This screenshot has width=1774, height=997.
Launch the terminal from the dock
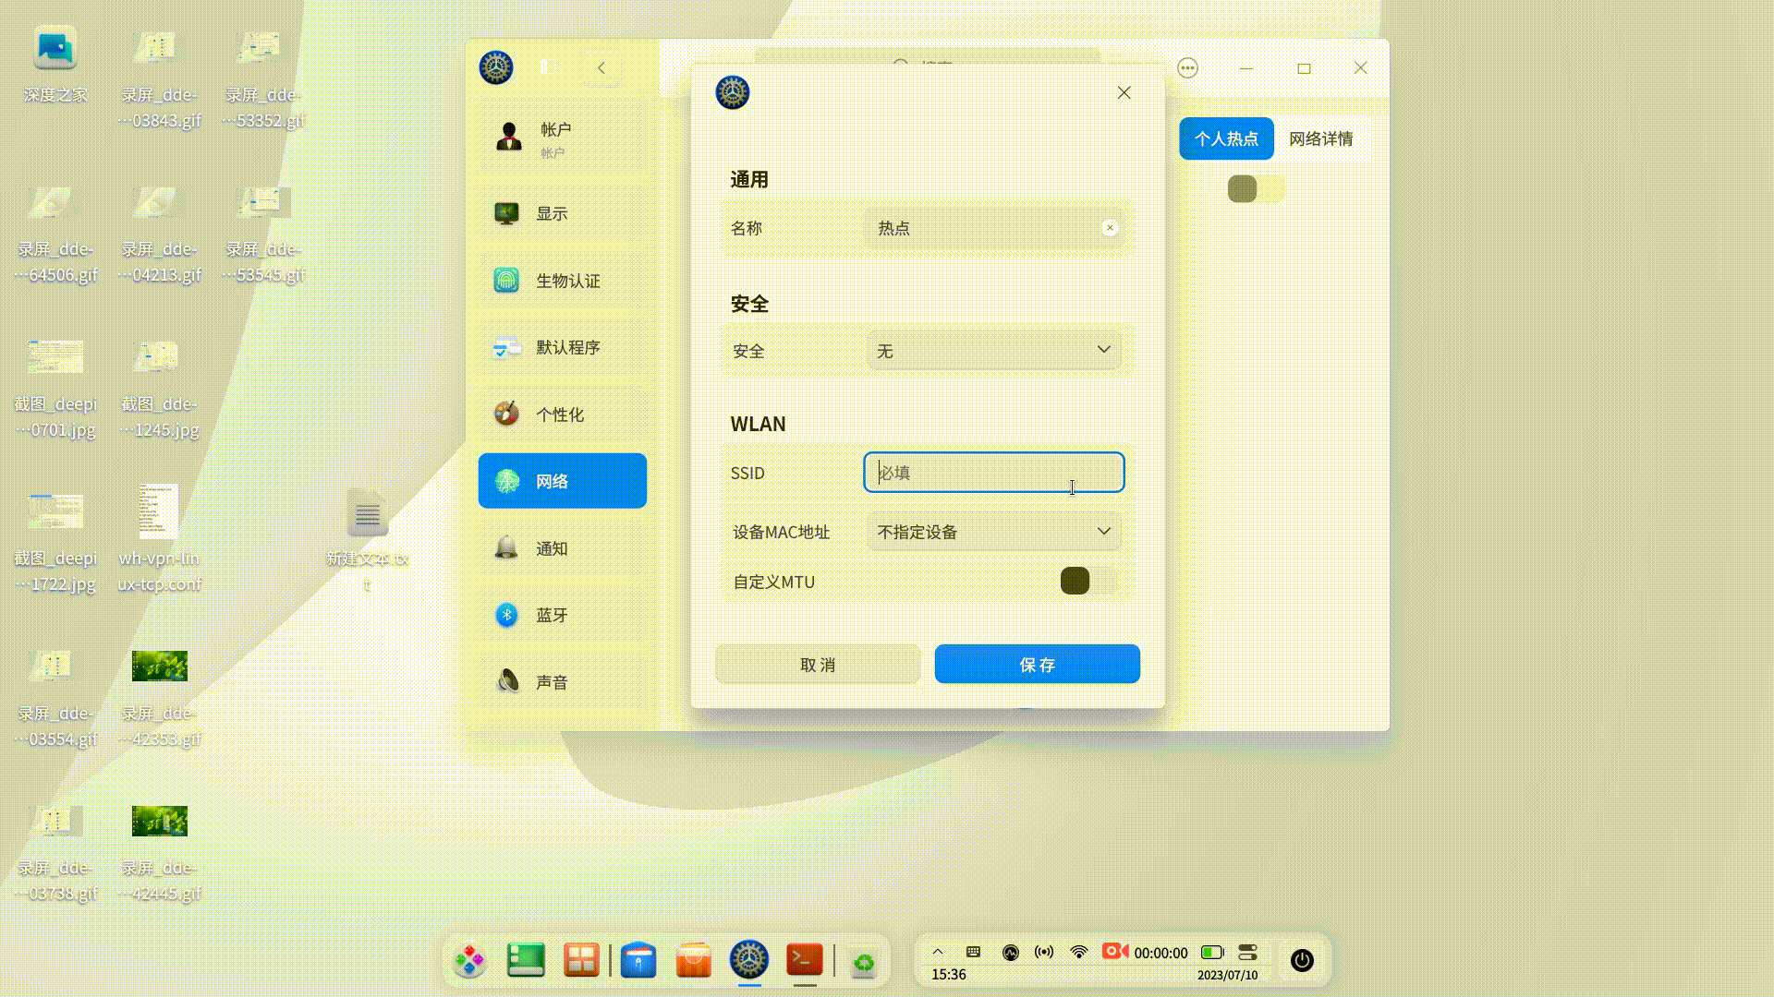tap(803, 960)
